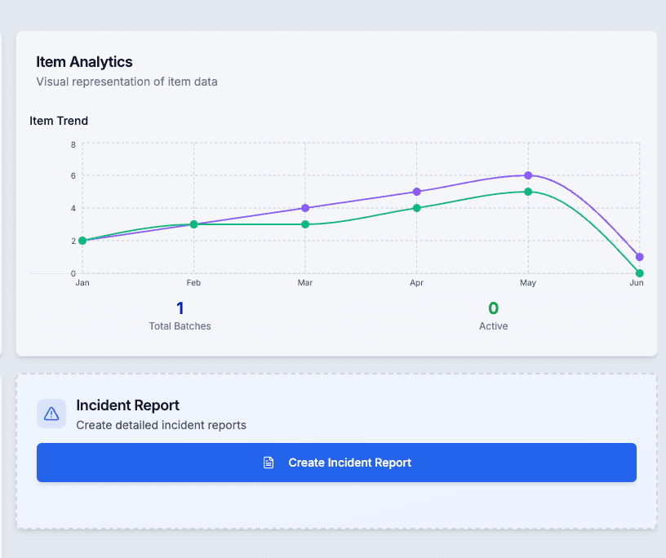This screenshot has height=558, width=666.
Task: Click the Visual representation of item data subtitle
Action: (127, 82)
